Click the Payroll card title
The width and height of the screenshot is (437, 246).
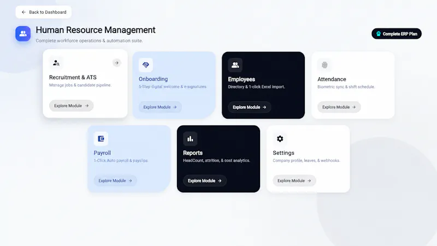[102, 153]
